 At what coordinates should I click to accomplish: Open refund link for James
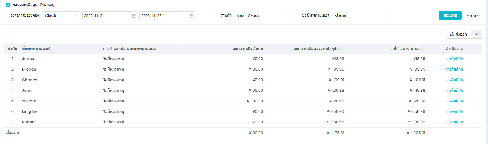(454, 59)
